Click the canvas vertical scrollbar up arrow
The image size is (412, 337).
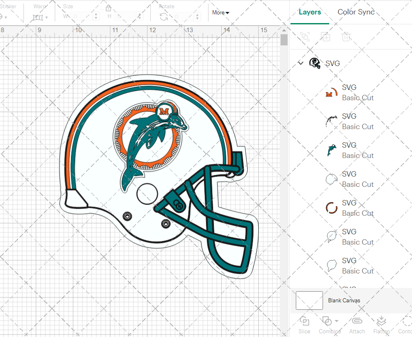click(x=284, y=30)
